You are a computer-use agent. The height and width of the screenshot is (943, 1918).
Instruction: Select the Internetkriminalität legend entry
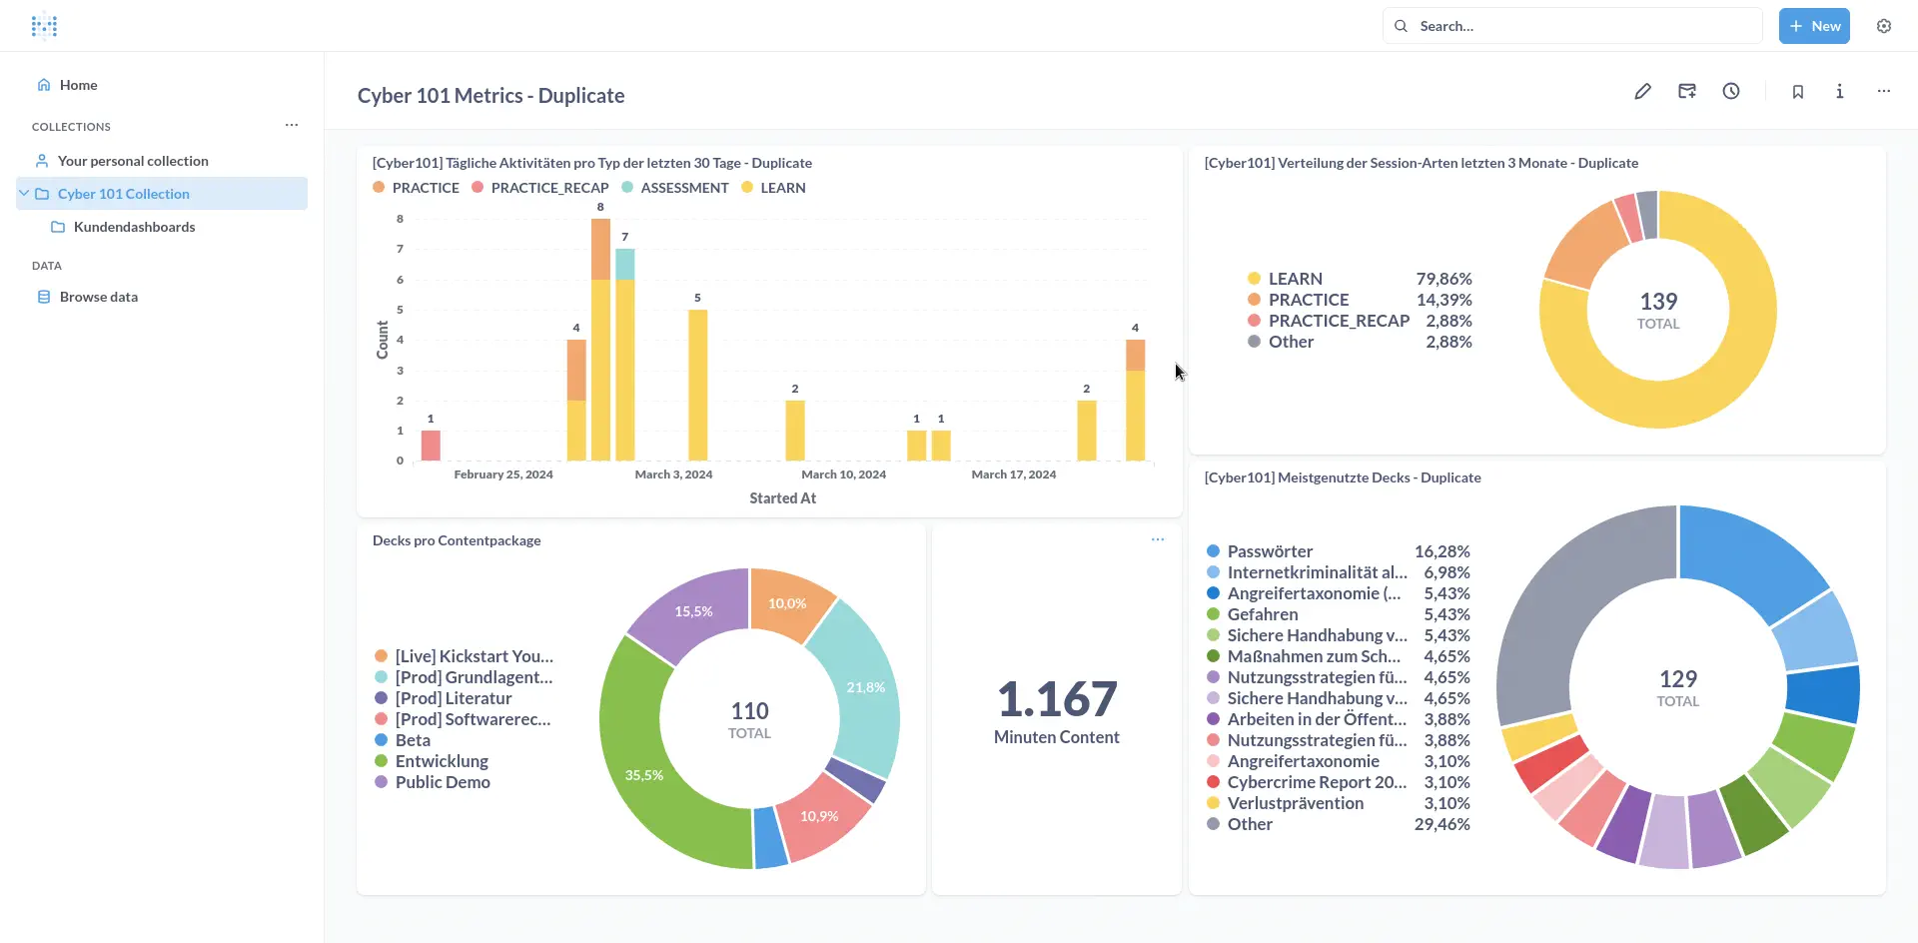1339,572
